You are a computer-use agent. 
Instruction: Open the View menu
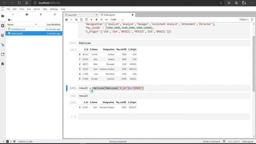pos(22,9)
